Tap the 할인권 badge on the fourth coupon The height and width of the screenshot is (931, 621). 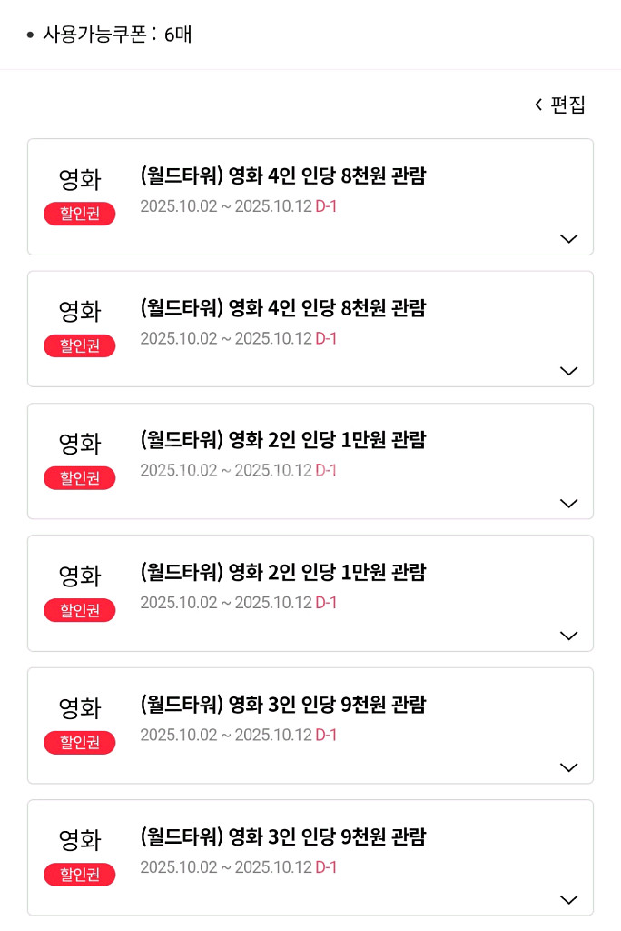pos(80,610)
